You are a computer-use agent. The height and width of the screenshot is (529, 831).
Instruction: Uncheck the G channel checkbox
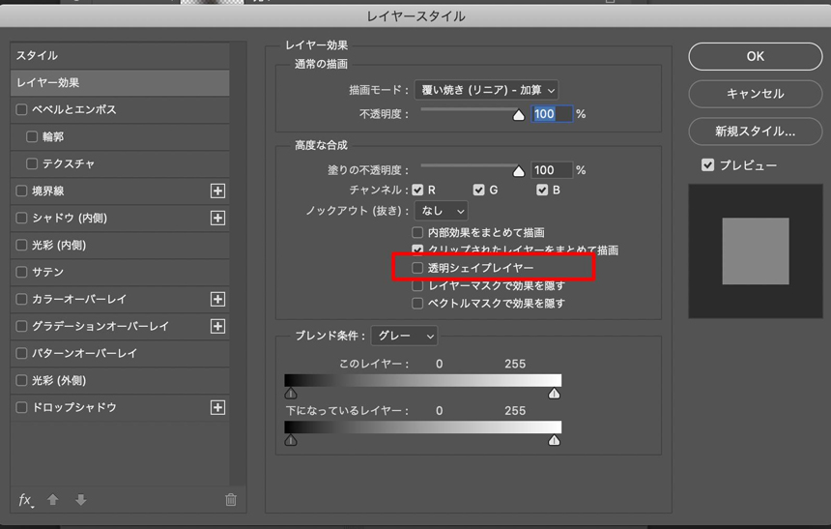pyautogui.click(x=479, y=190)
